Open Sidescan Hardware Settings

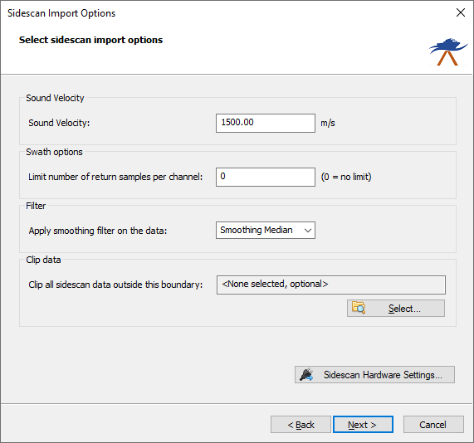point(374,375)
